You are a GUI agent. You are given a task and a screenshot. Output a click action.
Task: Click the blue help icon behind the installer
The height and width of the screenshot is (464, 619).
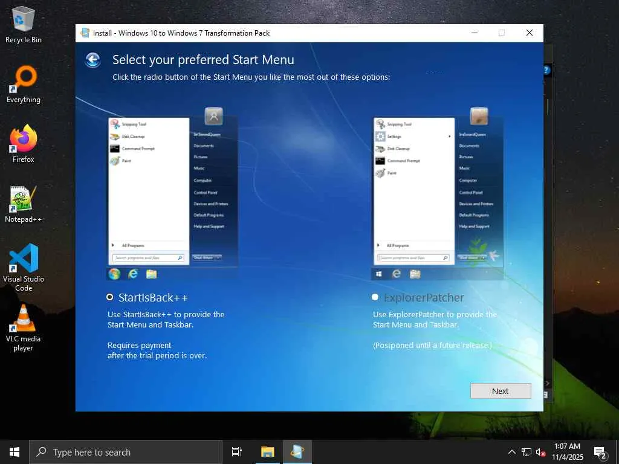pos(546,70)
